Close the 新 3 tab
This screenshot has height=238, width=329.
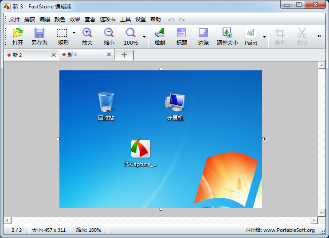[109, 55]
